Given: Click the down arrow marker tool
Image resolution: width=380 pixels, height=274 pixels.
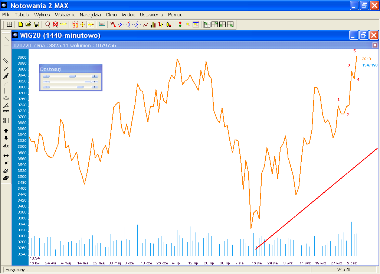Looking at the screenshot, I should click(6, 138).
